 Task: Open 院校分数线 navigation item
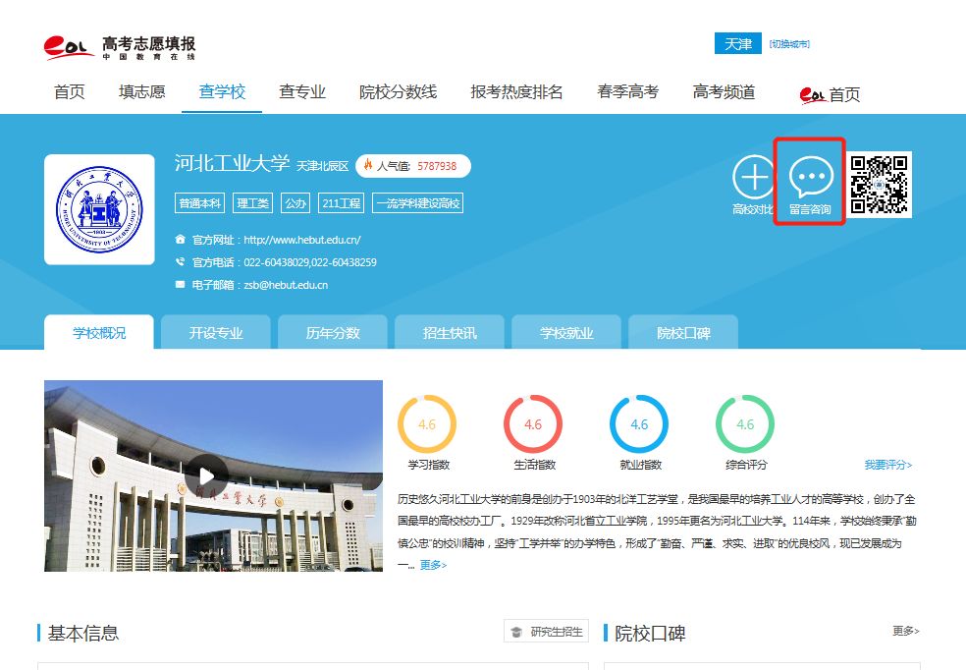[398, 91]
